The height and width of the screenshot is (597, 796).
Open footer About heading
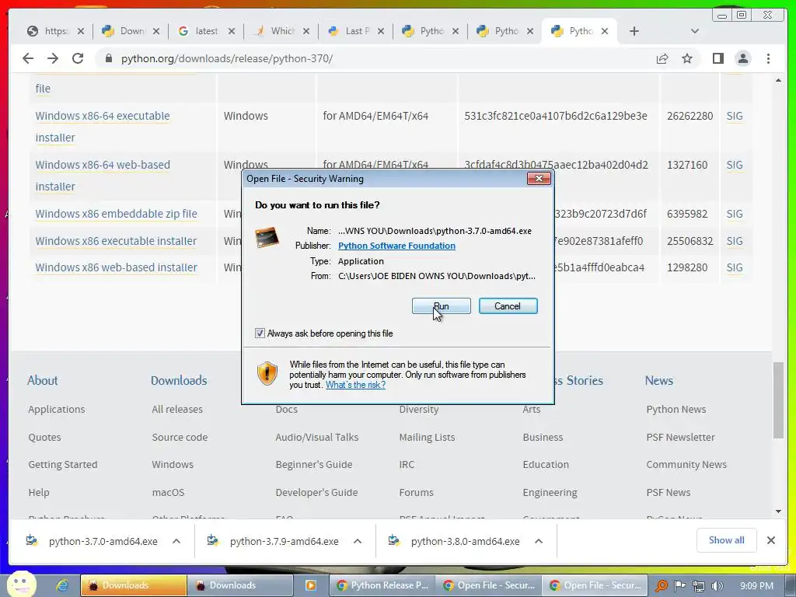point(43,380)
